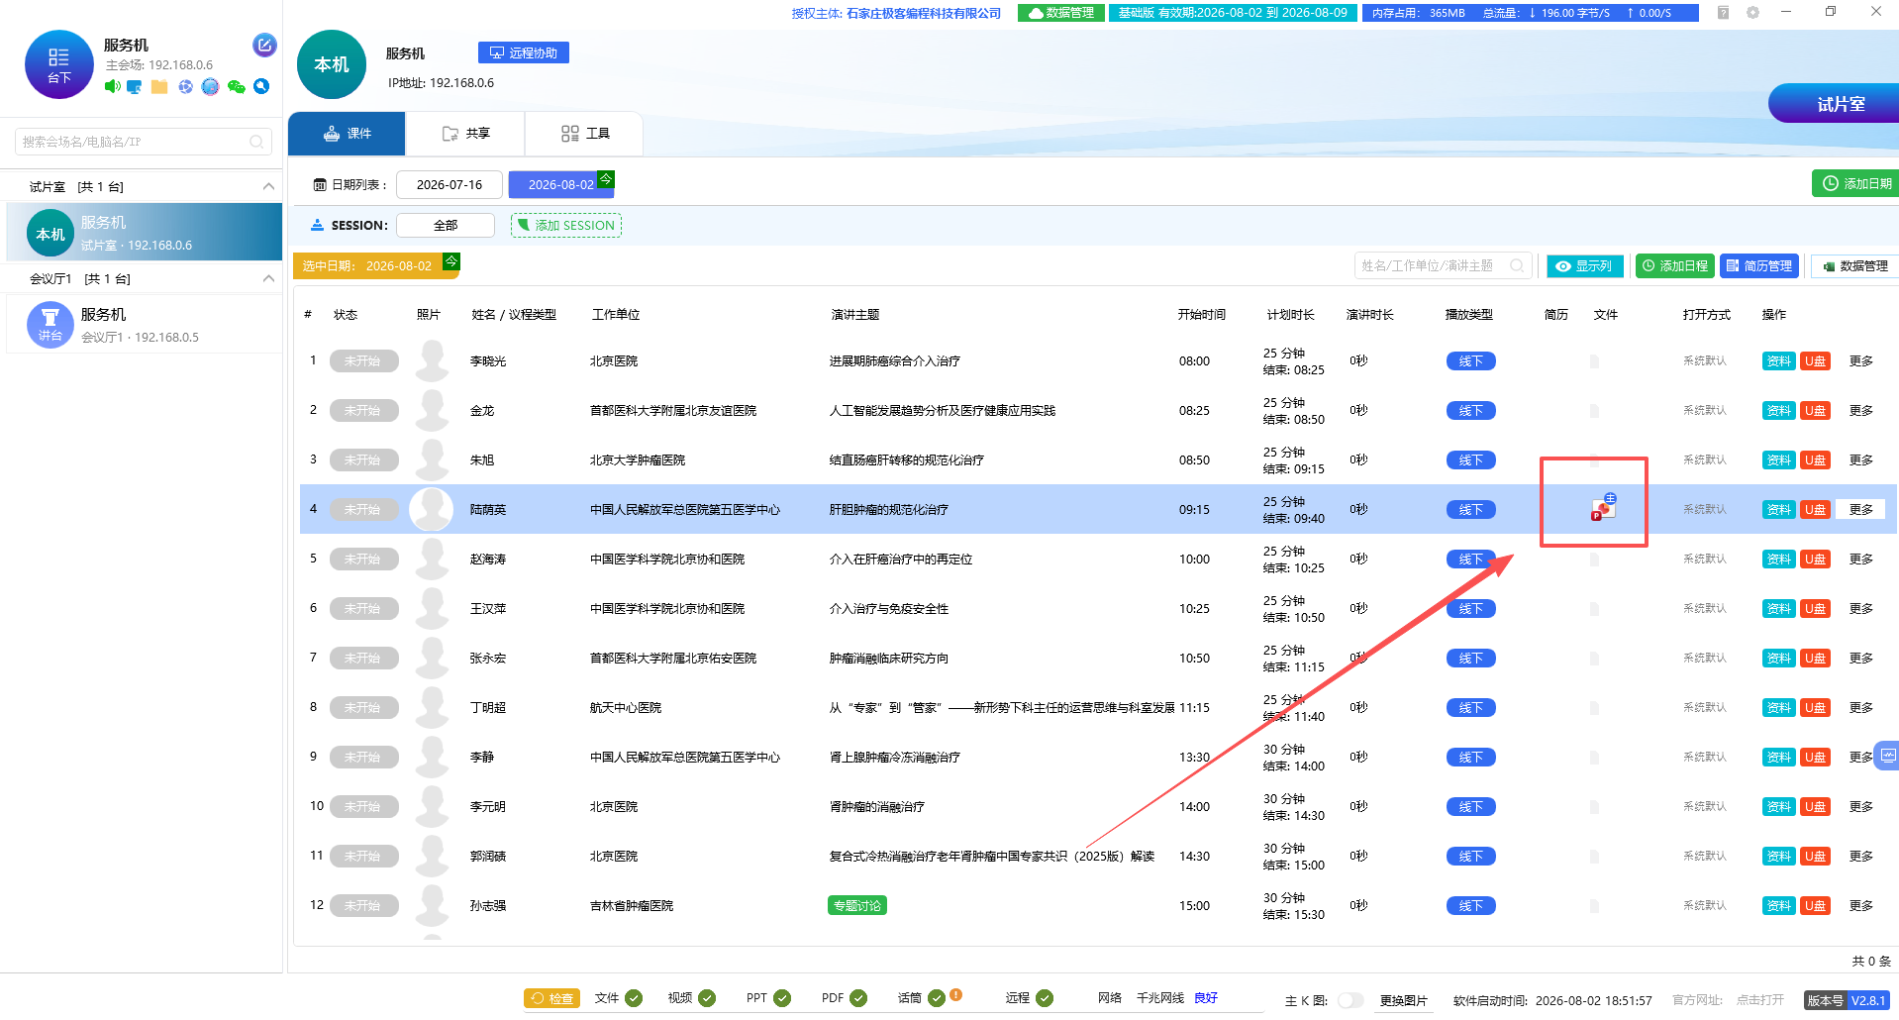The width and height of the screenshot is (1899, 1020).
Task: Toggle 线下 play type for 王汉萍
Action: coord(1470,609)
